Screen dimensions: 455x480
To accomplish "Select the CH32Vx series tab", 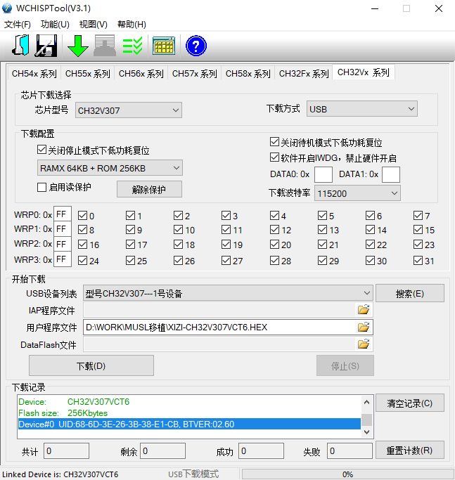I will point(364,72).
